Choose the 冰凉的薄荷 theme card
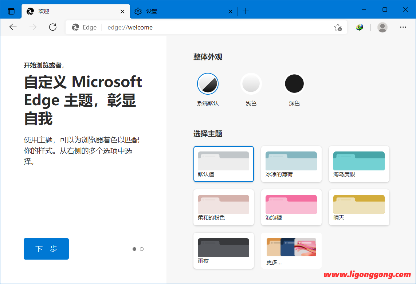416x284 pixels. (291, 164)
